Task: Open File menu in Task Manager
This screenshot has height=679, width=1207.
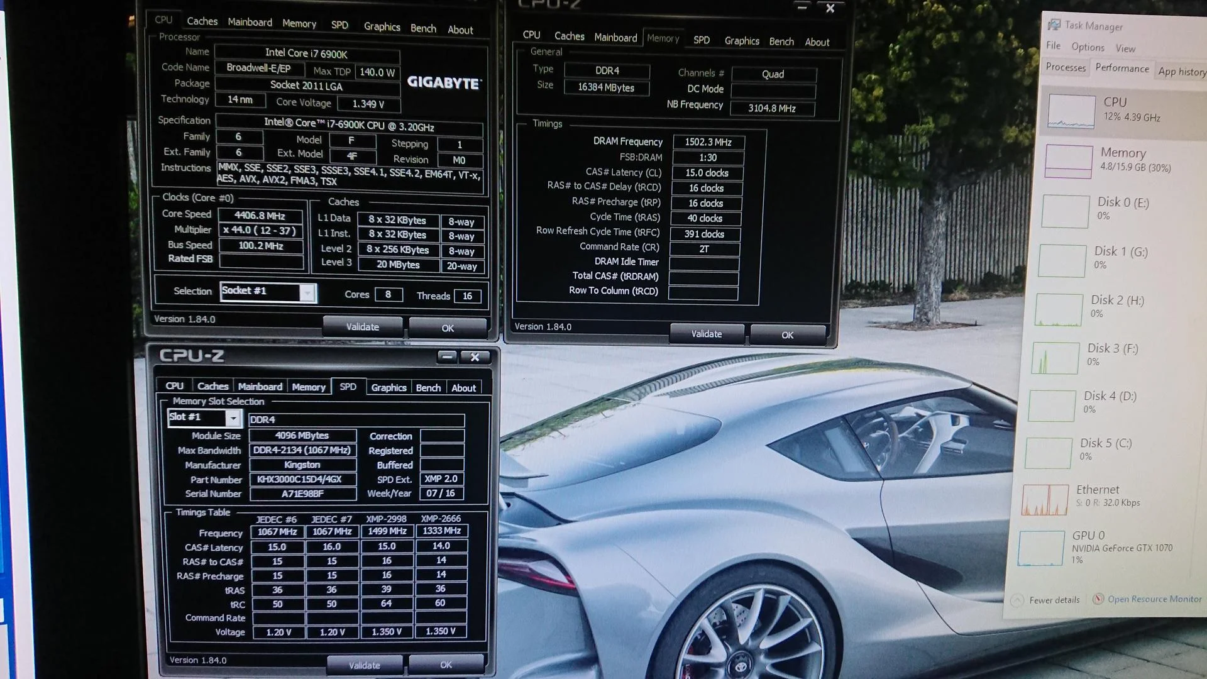Action: click(x=1053, y=46)
